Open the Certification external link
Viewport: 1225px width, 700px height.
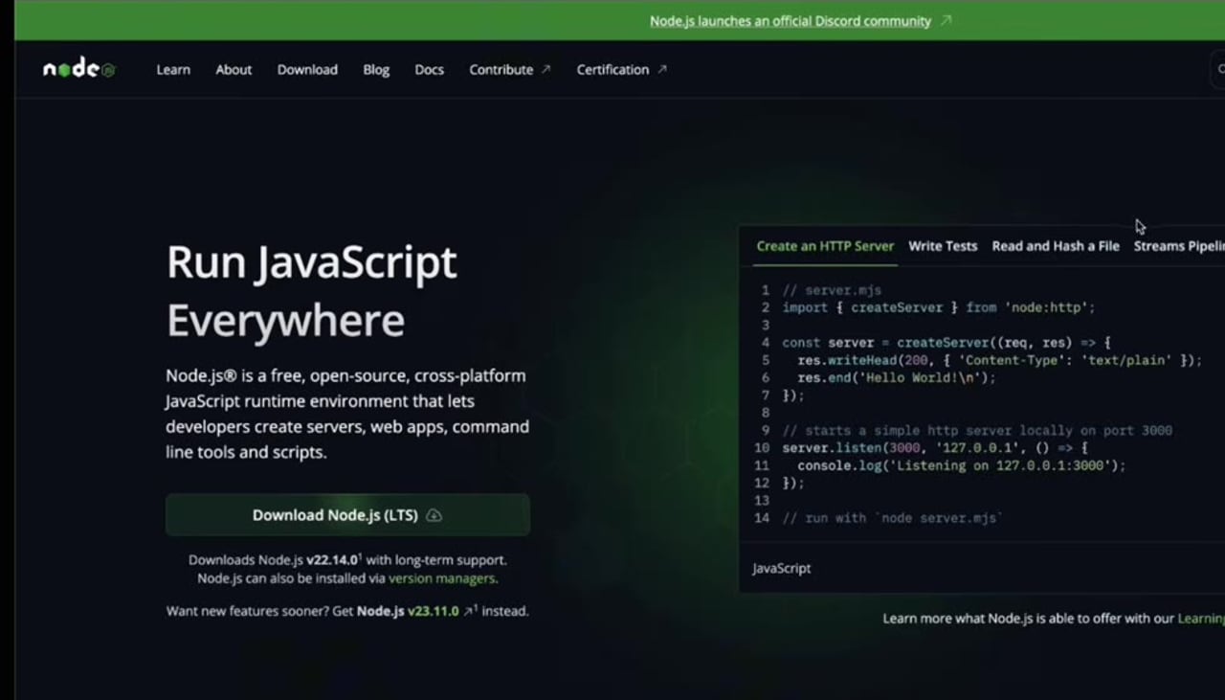[x=622, y=70]
